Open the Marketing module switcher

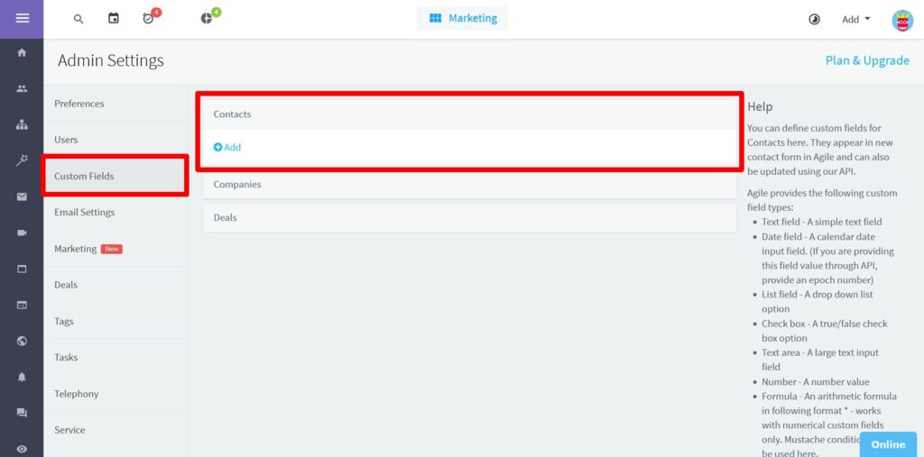(462, 18)
